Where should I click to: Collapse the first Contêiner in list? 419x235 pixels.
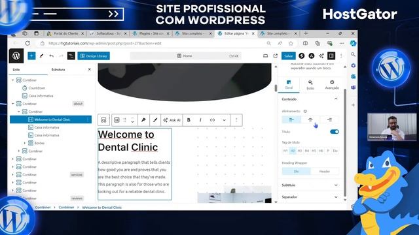coord(13,80)
